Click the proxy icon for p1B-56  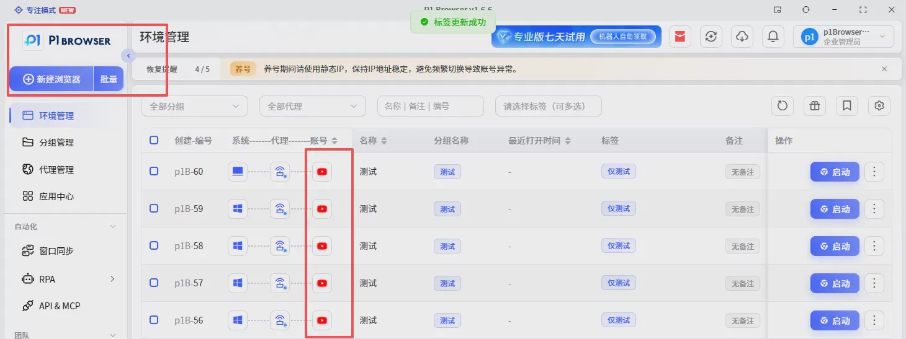(280, 320)
